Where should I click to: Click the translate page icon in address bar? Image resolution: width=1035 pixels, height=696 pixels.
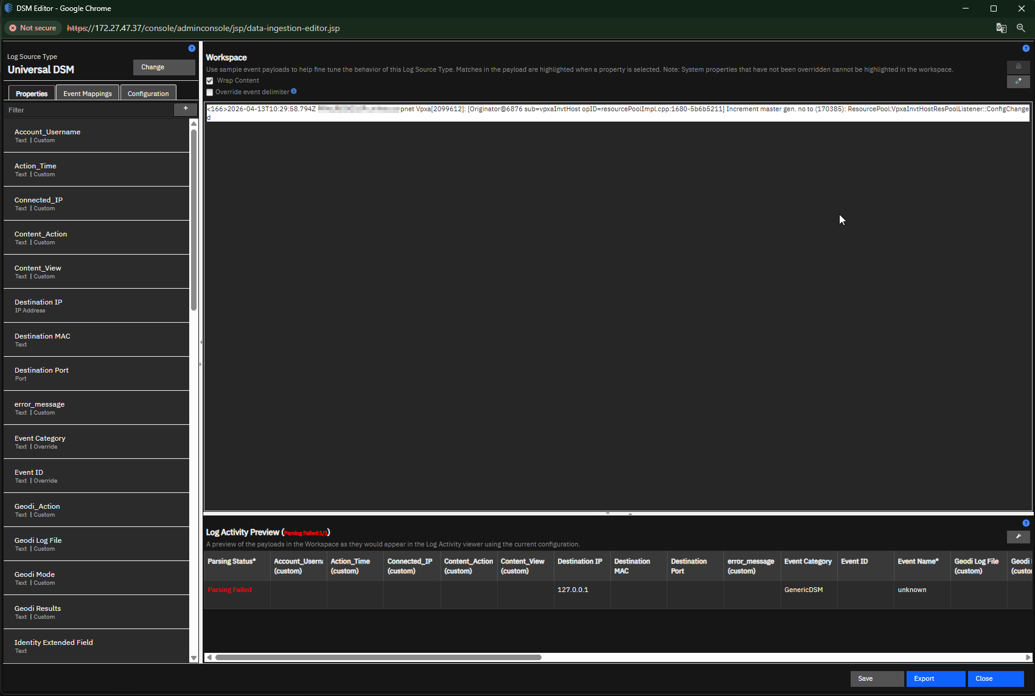point(1001,28)
